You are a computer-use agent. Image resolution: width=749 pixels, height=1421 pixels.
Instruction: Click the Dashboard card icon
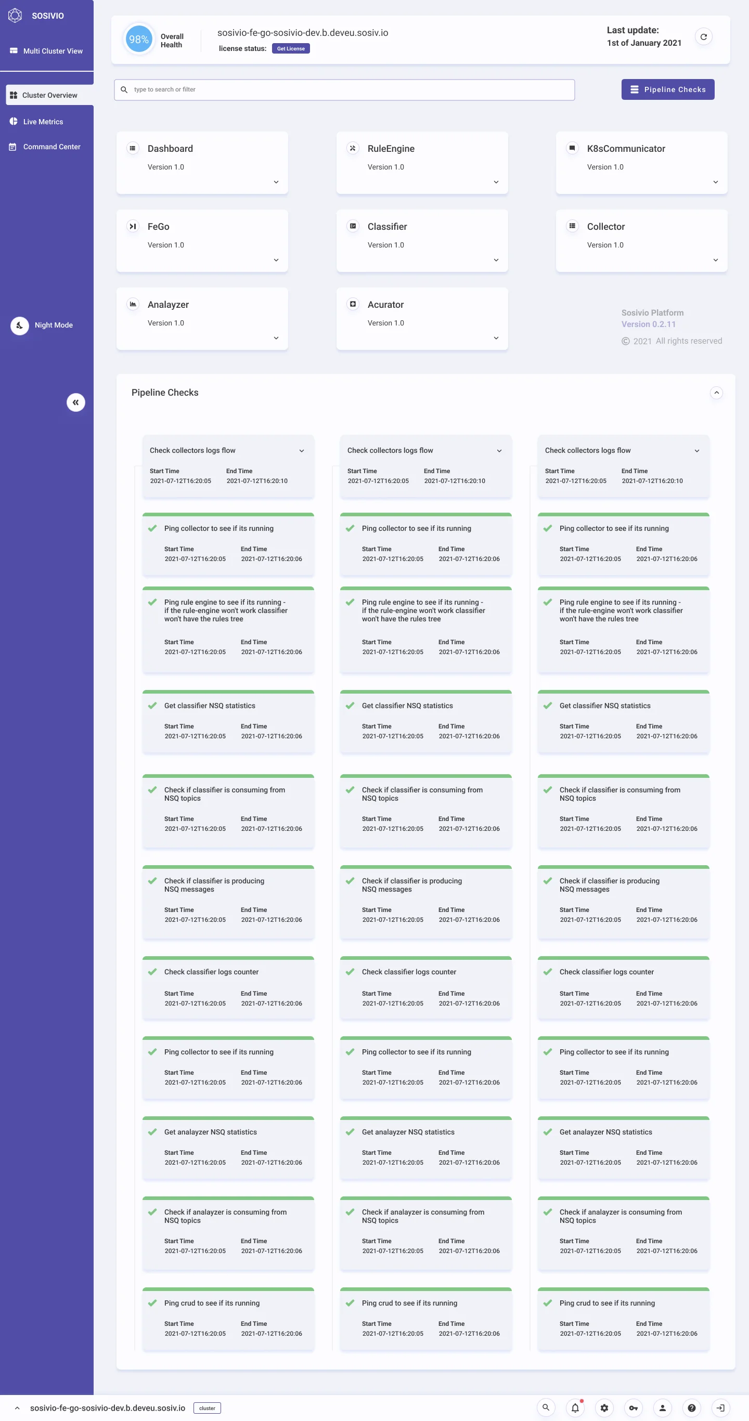[133, 148]
